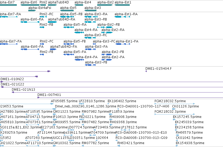Viewport: 223px width, 147px height.
Task: Click EST EK196402.5prime label
Action: pos(122,101)
